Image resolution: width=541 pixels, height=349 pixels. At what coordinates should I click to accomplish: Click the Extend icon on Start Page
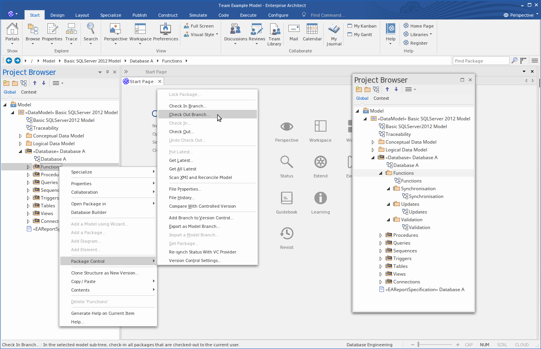[320, 167]
